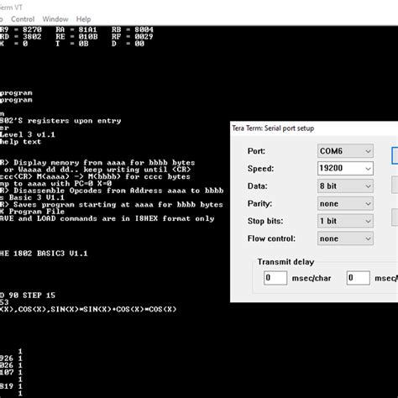Viewport: 398px width, 398px height.
Task: Click the Speed combo box arrow
Action: (368, 169)
